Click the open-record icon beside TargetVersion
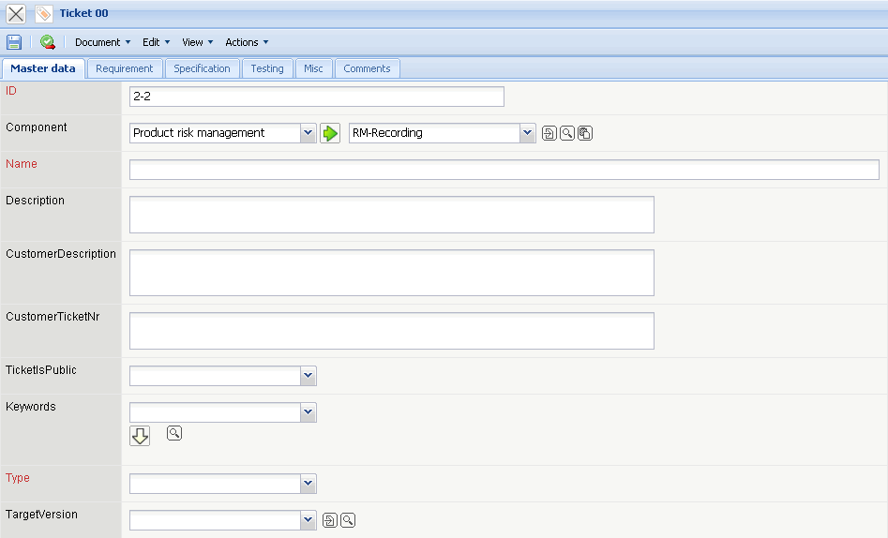 [329, 520]
